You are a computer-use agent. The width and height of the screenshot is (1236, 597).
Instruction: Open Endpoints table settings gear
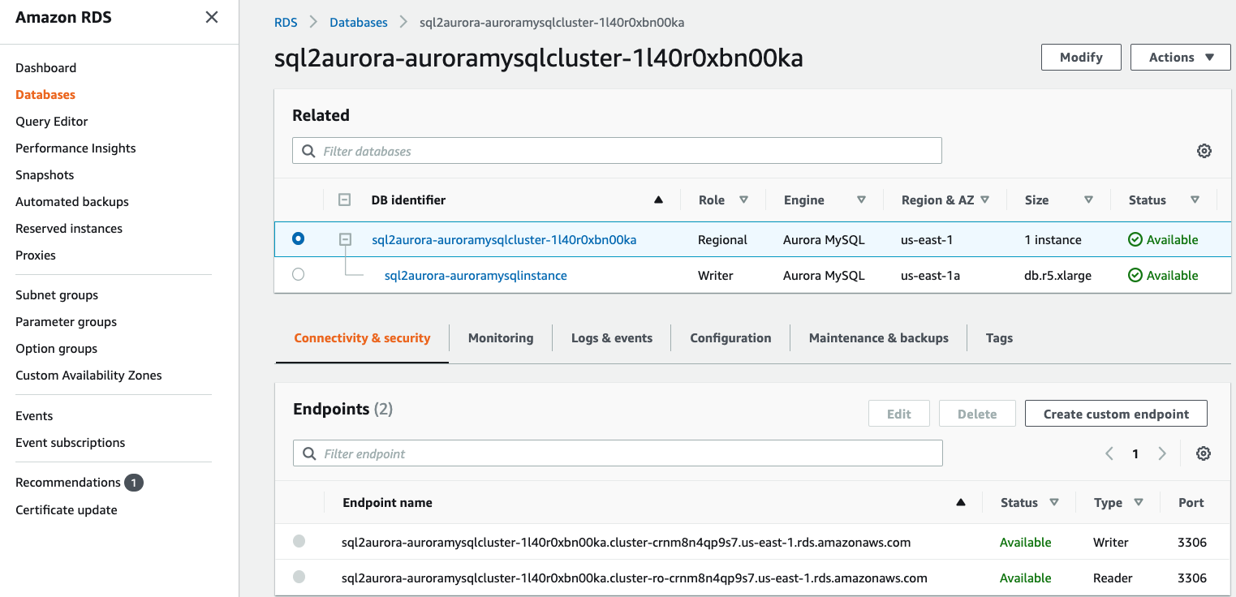tap(1204, 453)
